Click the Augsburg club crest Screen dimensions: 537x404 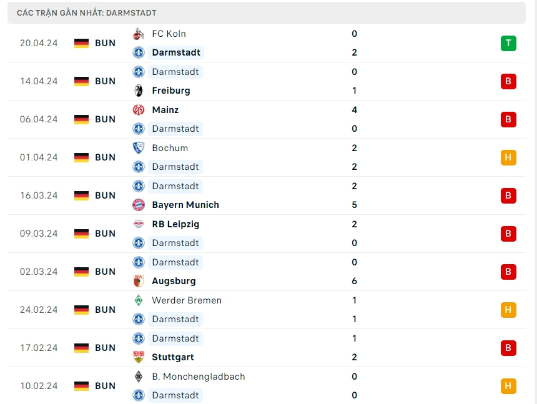point(139,281)
